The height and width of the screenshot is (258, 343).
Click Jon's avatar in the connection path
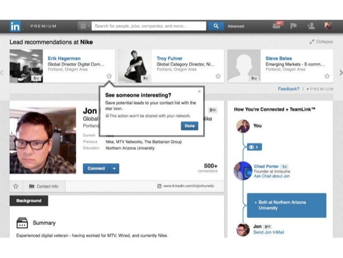[x=243, y=230]
